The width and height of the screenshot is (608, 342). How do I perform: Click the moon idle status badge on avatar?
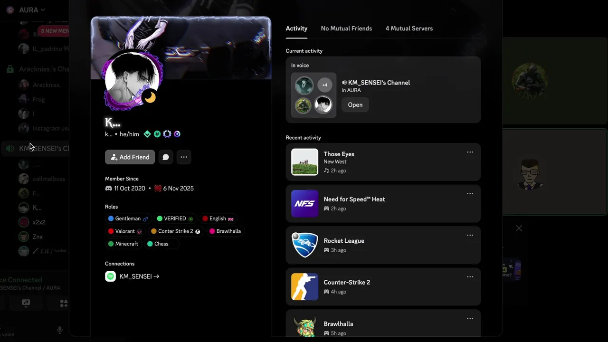150,97
